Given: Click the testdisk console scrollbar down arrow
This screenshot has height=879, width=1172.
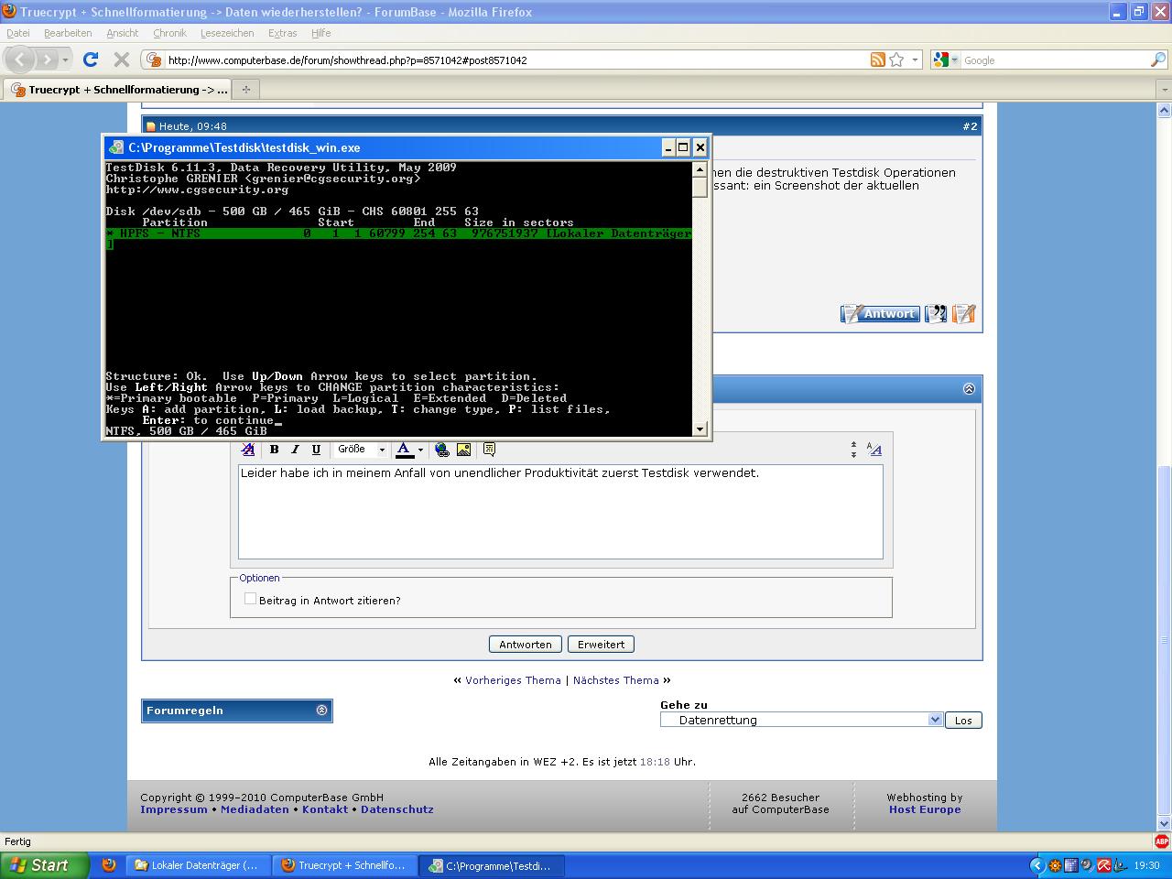Looking at the screenshot, I should tap(700, 429).
